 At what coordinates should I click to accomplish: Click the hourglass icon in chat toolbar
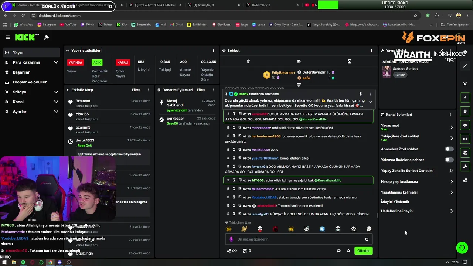(349, 61)
